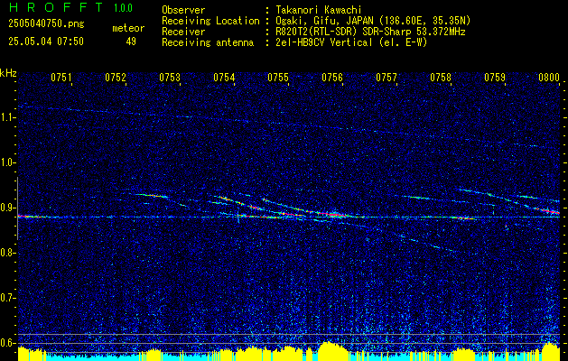Click the 0756 time marker
The height and width of the screenshot is (361, 568).
[x=332, y=78]
